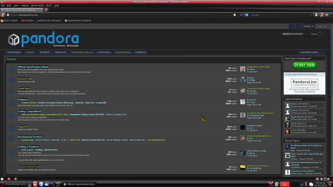Click the PandoraLive blog banner
This screenshot has width=333, height=187.
coord(304,83)
